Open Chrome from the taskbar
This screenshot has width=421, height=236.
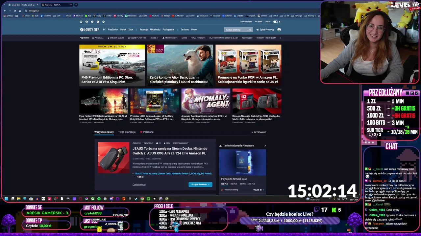(142, 199)
